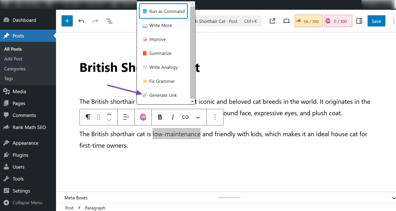Open the laptop preview device icon
Viewport: 396px width, 211px height.
click(286, 21)
